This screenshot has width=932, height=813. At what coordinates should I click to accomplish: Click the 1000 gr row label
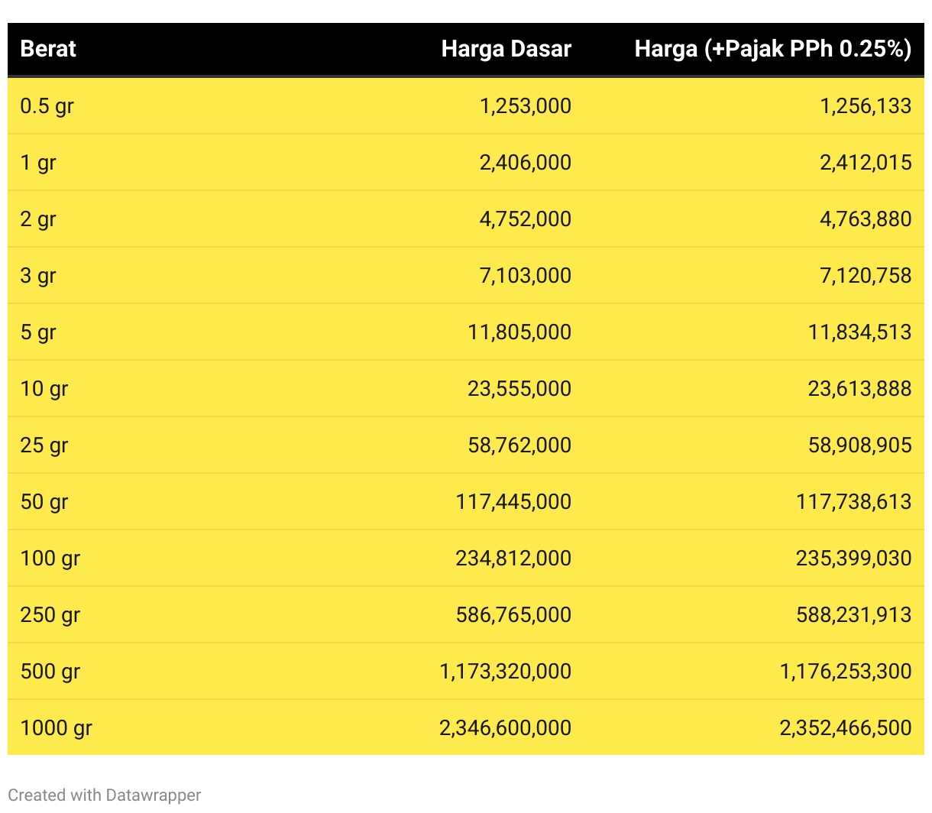[56, 728]
